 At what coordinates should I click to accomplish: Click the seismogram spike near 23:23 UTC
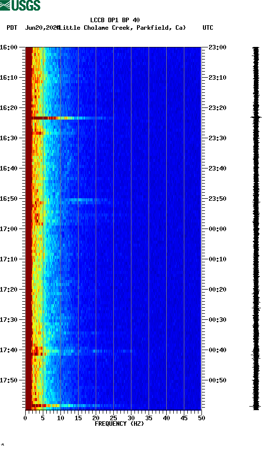(x=256, y=117)
